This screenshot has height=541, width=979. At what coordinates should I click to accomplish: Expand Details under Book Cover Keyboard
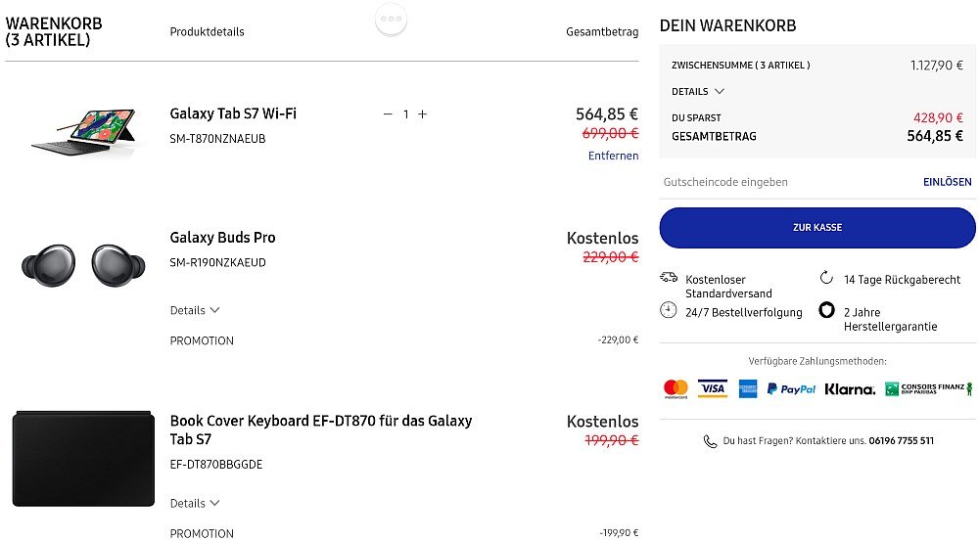[x=194, y=503]
